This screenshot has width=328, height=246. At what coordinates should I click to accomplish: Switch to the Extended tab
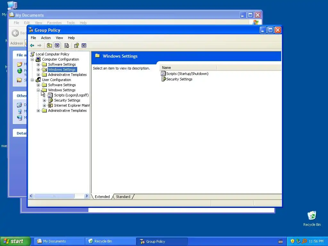(102, 197)
